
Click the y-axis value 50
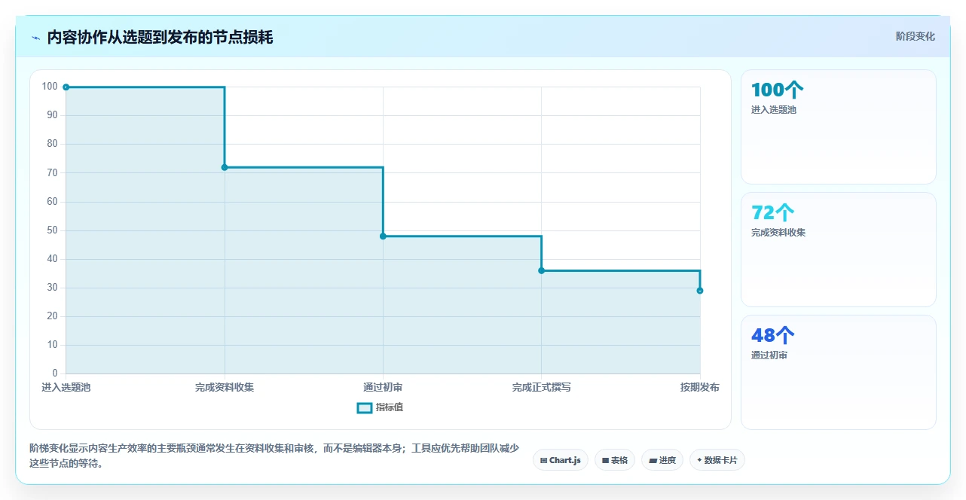(x=52, y=230)
